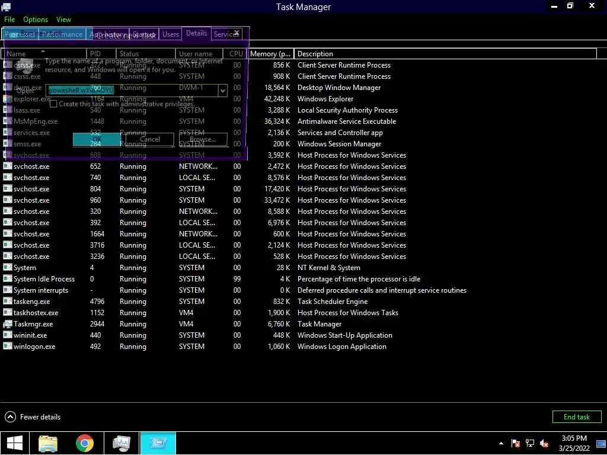Select 'Task Scheduler Engine' description
Image resolution: width=607 pixels, height=455 pixels.
333,302
